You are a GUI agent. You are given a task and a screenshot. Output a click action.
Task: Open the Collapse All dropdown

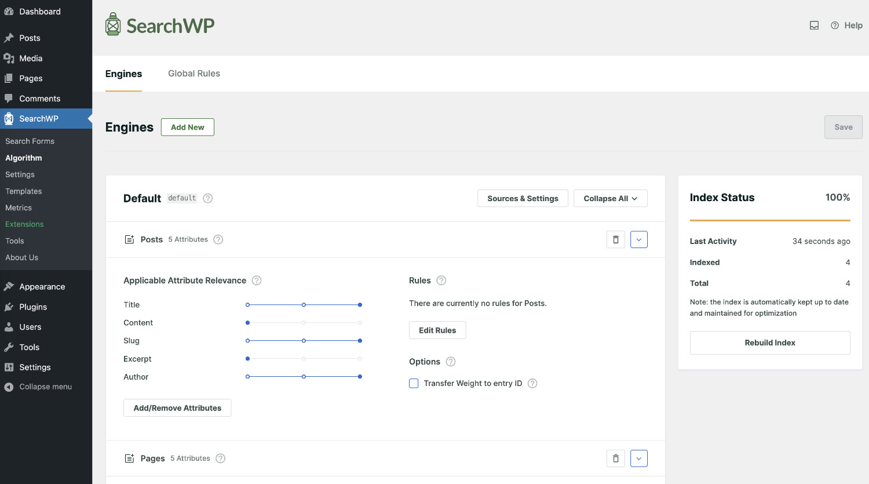pyautogui.click(x=610, y=198)
